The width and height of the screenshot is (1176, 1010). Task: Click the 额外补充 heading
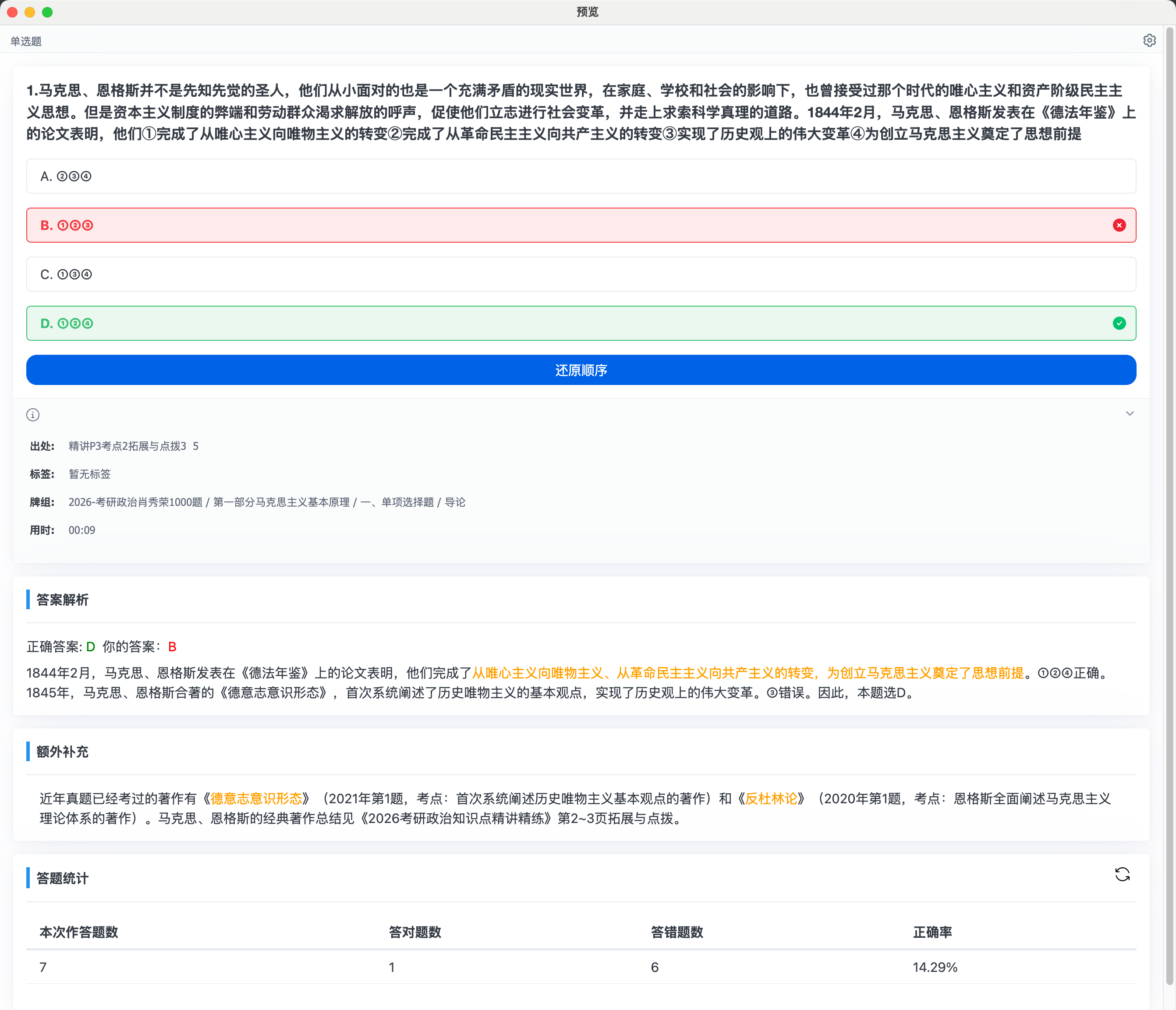[62, 752]
